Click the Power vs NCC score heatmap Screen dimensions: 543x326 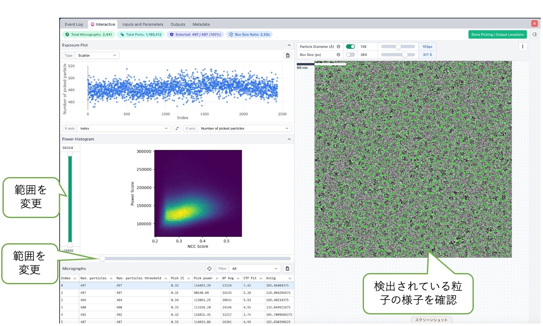tap(198, 194)
